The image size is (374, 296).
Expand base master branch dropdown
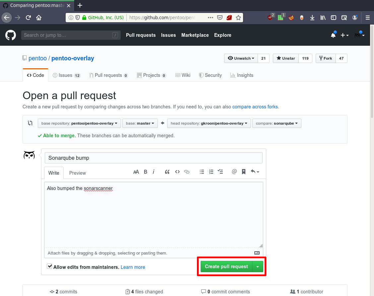[x=140, y=123]
